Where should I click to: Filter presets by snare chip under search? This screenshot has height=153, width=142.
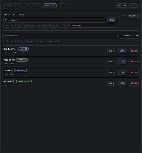coord(57,42)
